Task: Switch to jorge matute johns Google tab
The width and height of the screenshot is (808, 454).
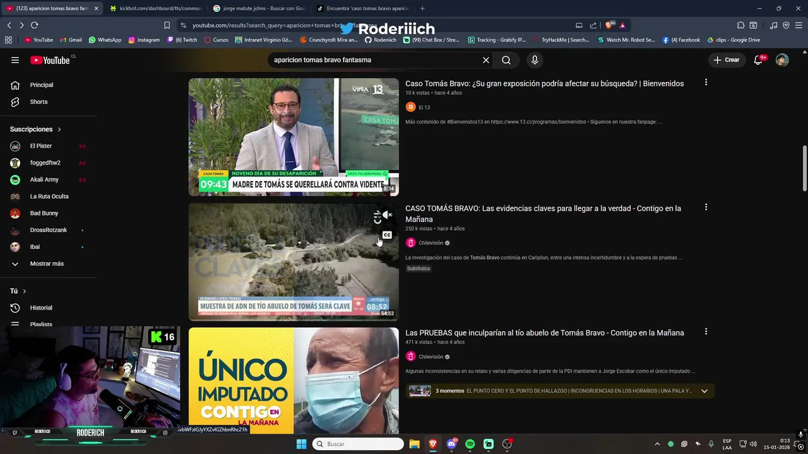Action: [x=259, y=8]
